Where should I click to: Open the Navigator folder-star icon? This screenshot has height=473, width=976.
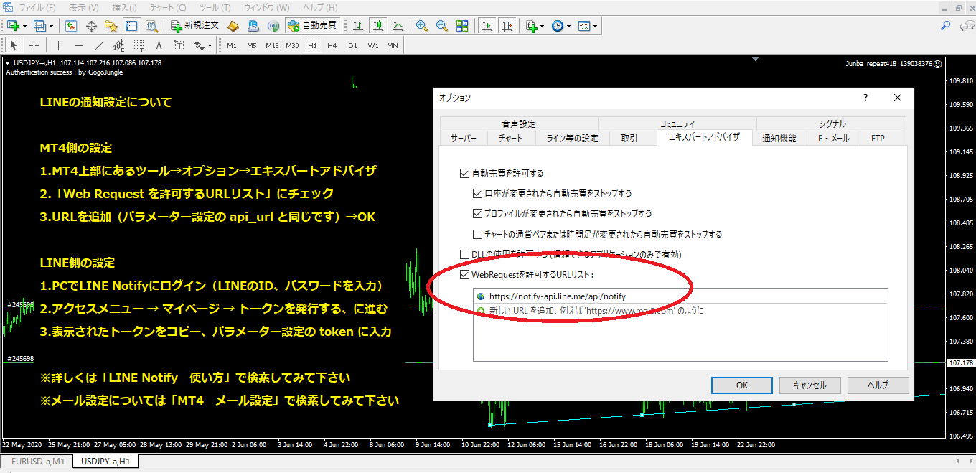[x=111, y=26]
